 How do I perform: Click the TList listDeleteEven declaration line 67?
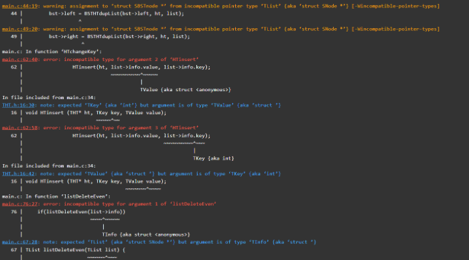[x=75, y=250]
